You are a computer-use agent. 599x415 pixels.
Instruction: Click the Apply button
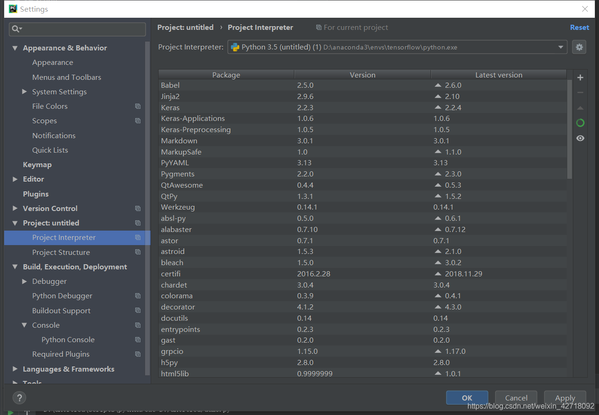[x=565, y=398]
